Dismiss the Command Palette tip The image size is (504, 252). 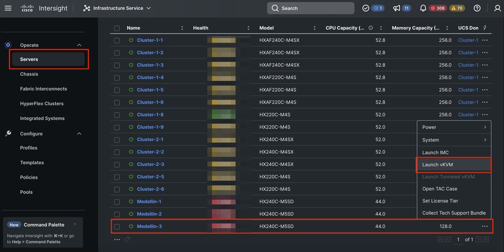(x=75, y=224)
